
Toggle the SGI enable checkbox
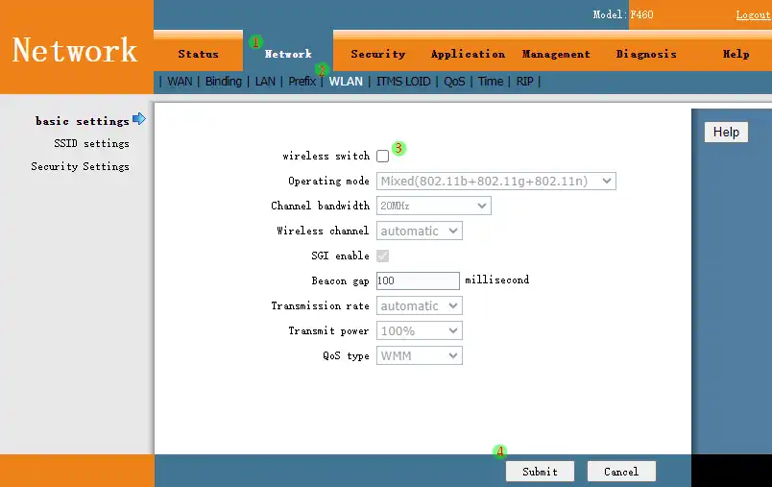pyautogui.click(x=383, y=256)
